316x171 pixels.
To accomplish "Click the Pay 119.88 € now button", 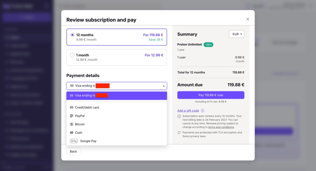I will [211, 95].
